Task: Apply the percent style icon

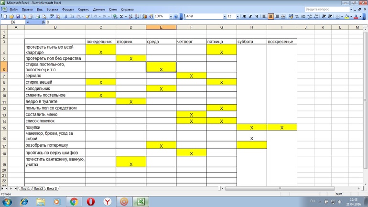Action: 297,16
